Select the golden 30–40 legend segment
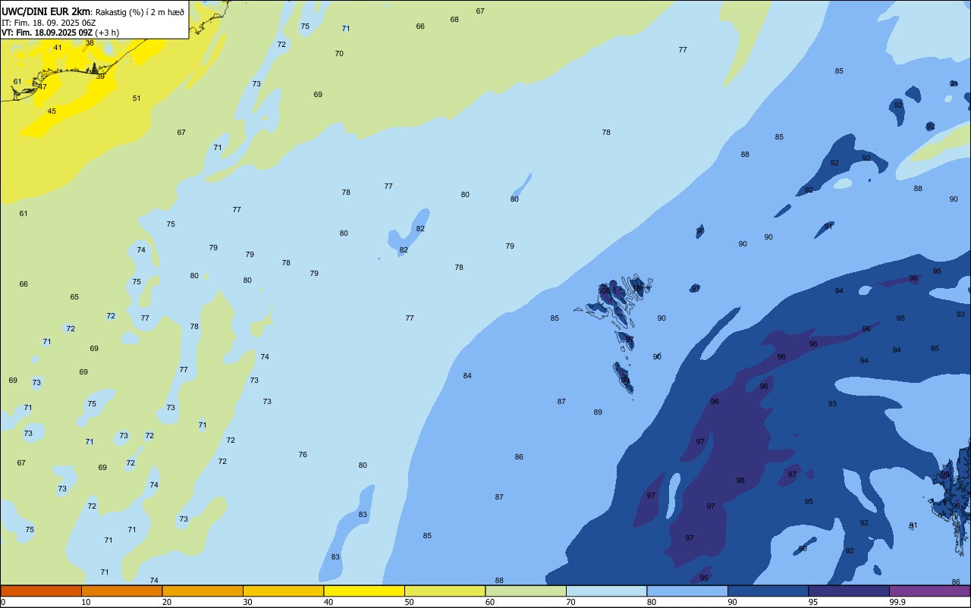Image resolution: width=971 pixels, height=608 pixels. [x=283, y=591]
